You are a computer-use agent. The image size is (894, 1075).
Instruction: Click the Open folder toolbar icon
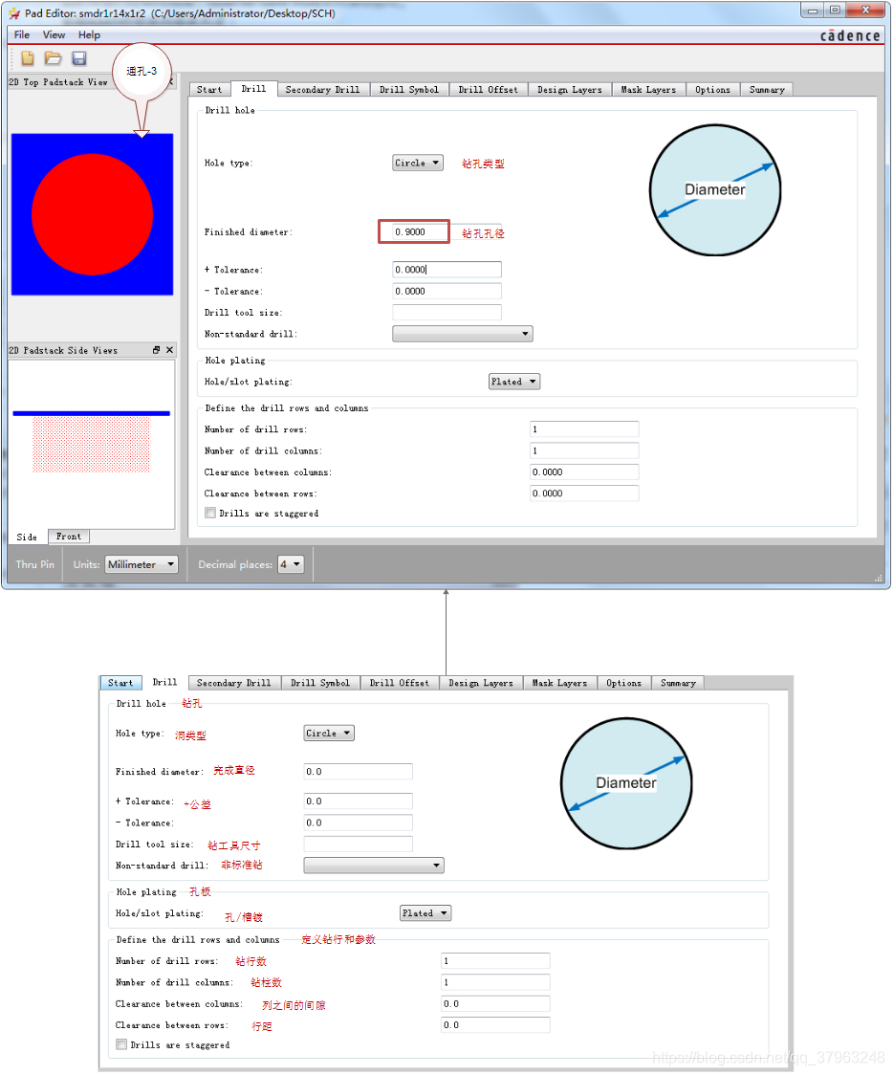[53, 58]
